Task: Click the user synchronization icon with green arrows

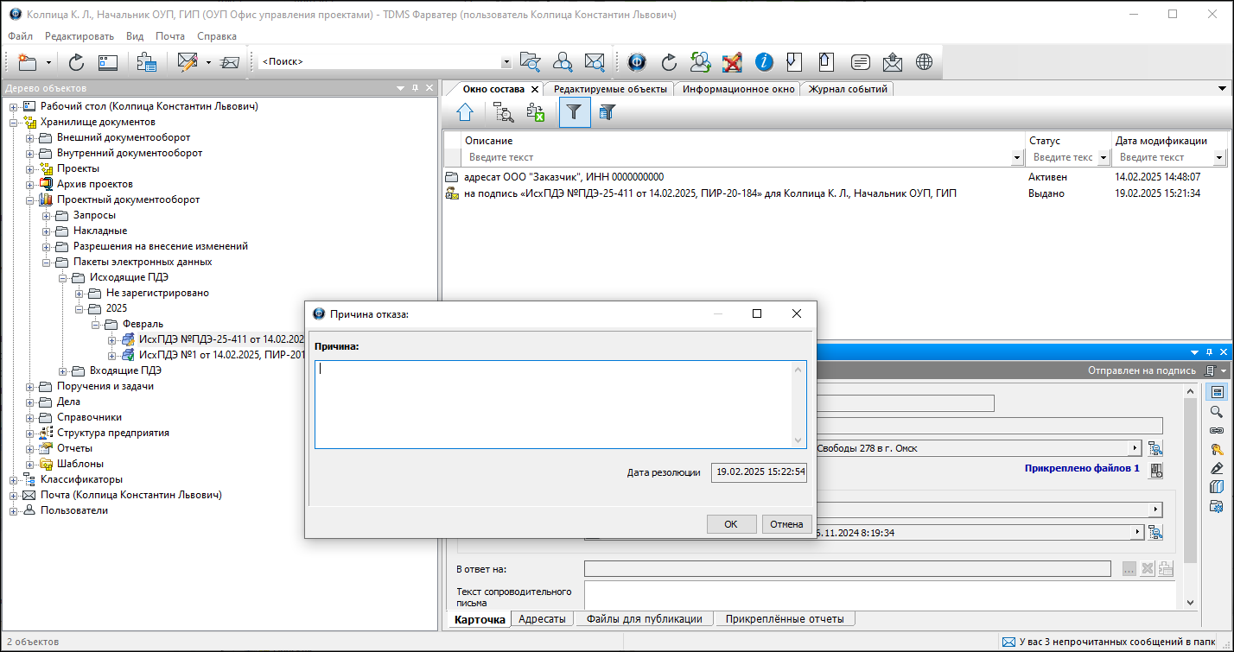Action: (701, 62)
